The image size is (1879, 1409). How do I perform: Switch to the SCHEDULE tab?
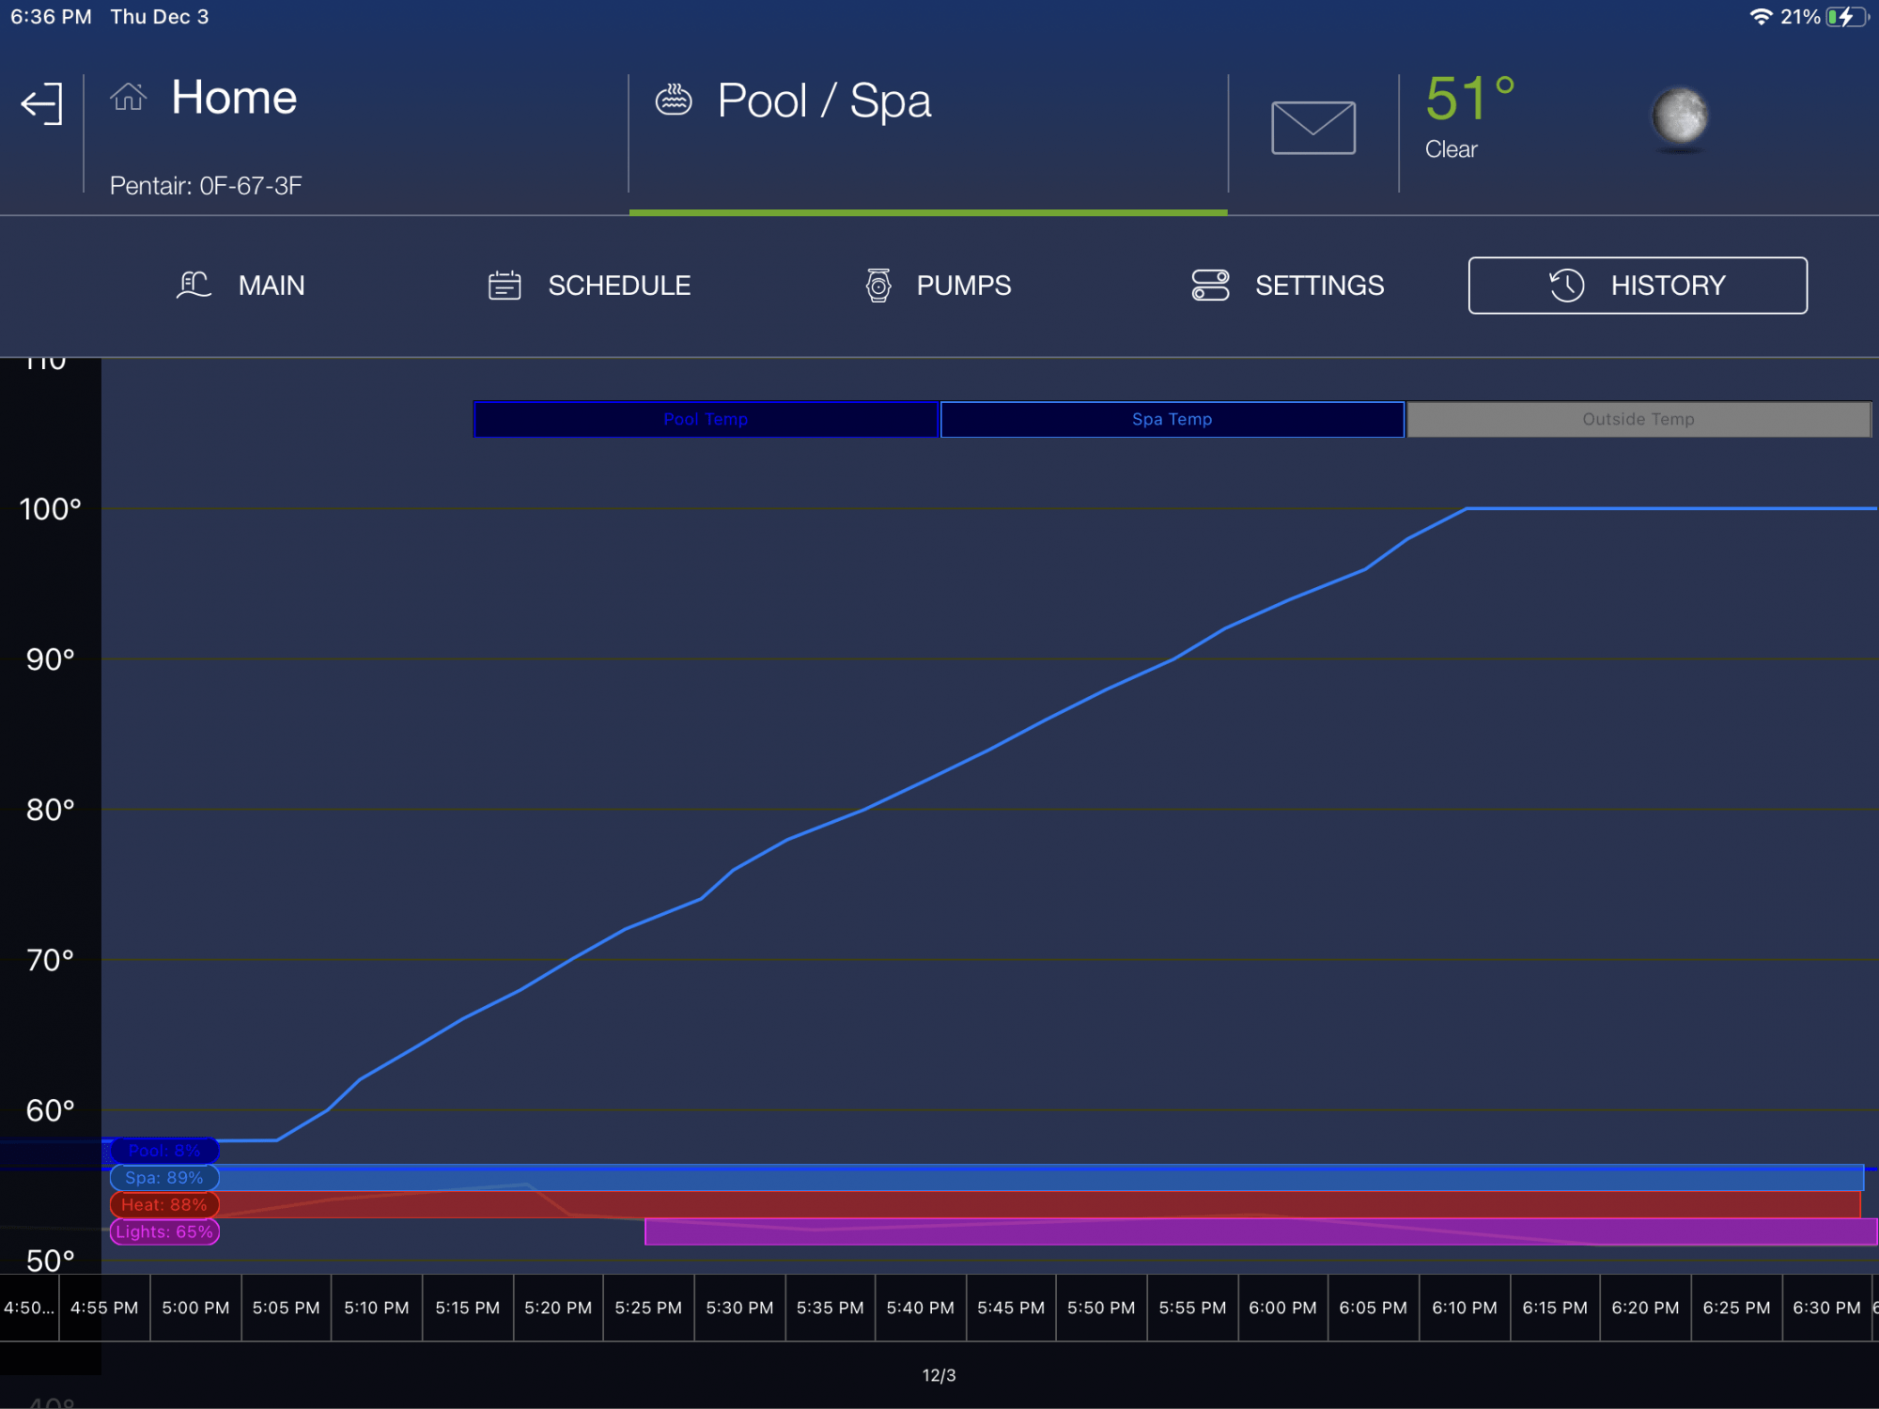590,286
